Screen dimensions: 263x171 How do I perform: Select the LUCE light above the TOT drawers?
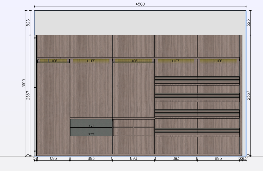91,61
